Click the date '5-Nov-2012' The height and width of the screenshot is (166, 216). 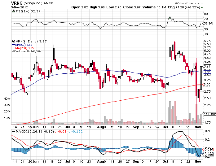pyautogui.click(x=20, y=7)
